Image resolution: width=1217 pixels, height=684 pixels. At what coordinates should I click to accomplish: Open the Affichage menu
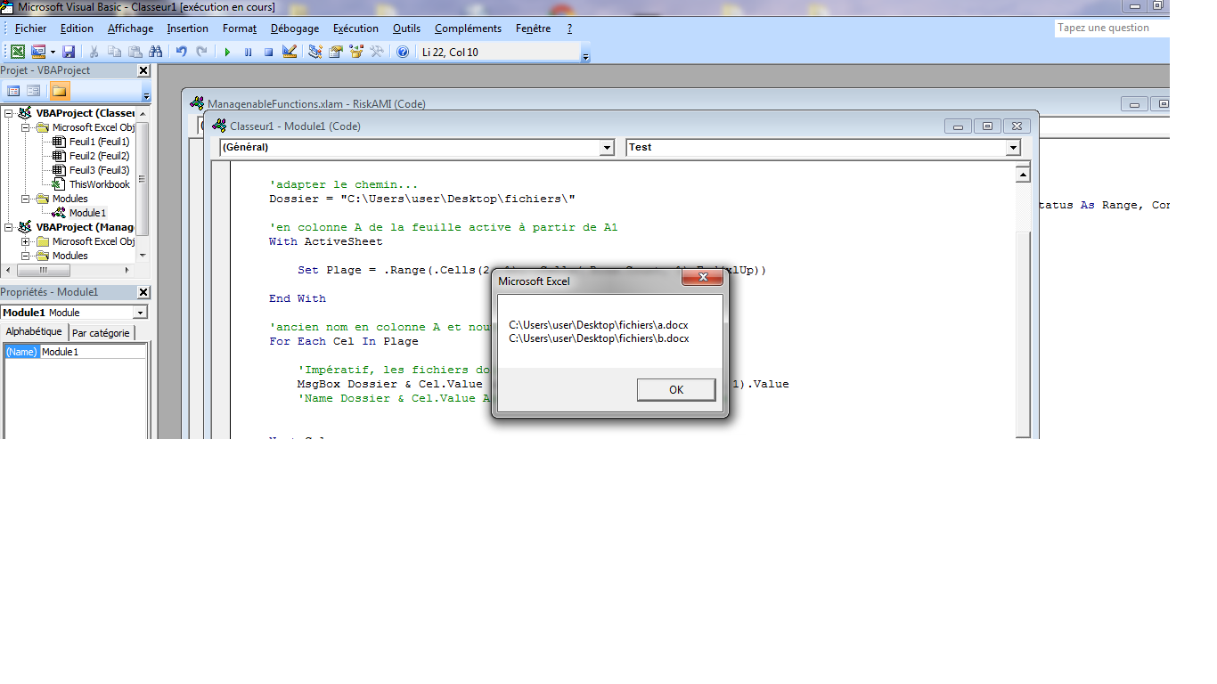click(x=130, y=28)
